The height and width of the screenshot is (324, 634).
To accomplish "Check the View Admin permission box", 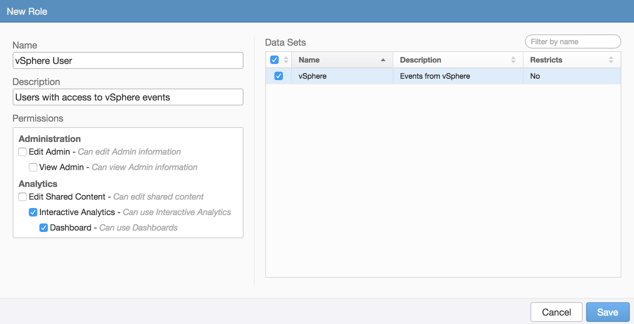I will 33,167.
